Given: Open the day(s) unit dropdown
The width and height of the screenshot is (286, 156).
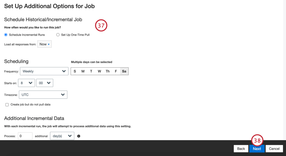Looking at the screenshot, I should tap(62, 136).
